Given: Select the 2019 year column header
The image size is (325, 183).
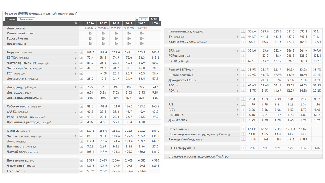Looking at the screenshot, I should click(129, 23).
